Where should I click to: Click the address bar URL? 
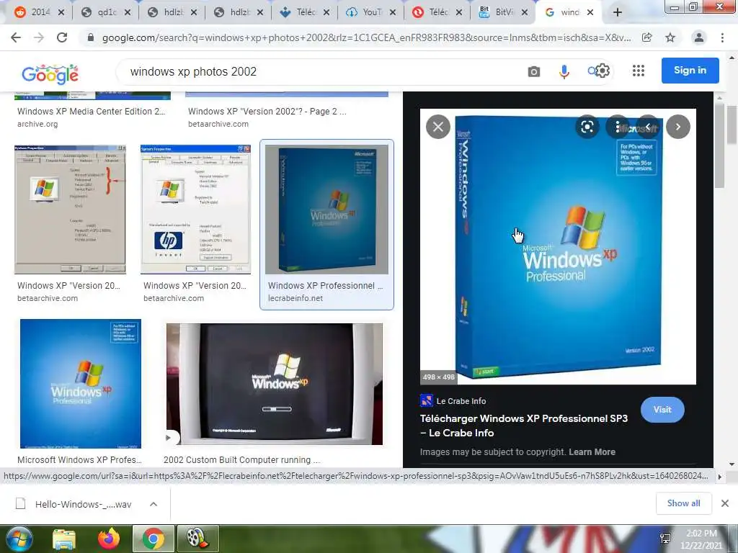(x=366, y=37)
